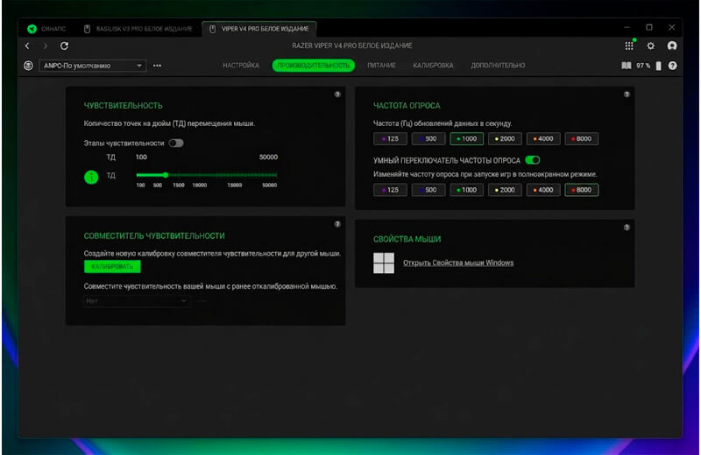Image resolution: width=701 pixels, height=455 pixels.
Task: Set polling rate to 2000 Hz in the upper row
Action: pos(505,139)
